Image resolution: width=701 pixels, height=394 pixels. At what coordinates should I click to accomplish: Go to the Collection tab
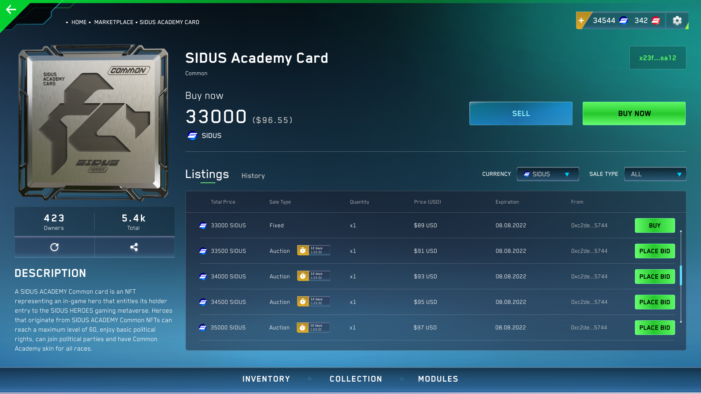click(x=356, y=379)
